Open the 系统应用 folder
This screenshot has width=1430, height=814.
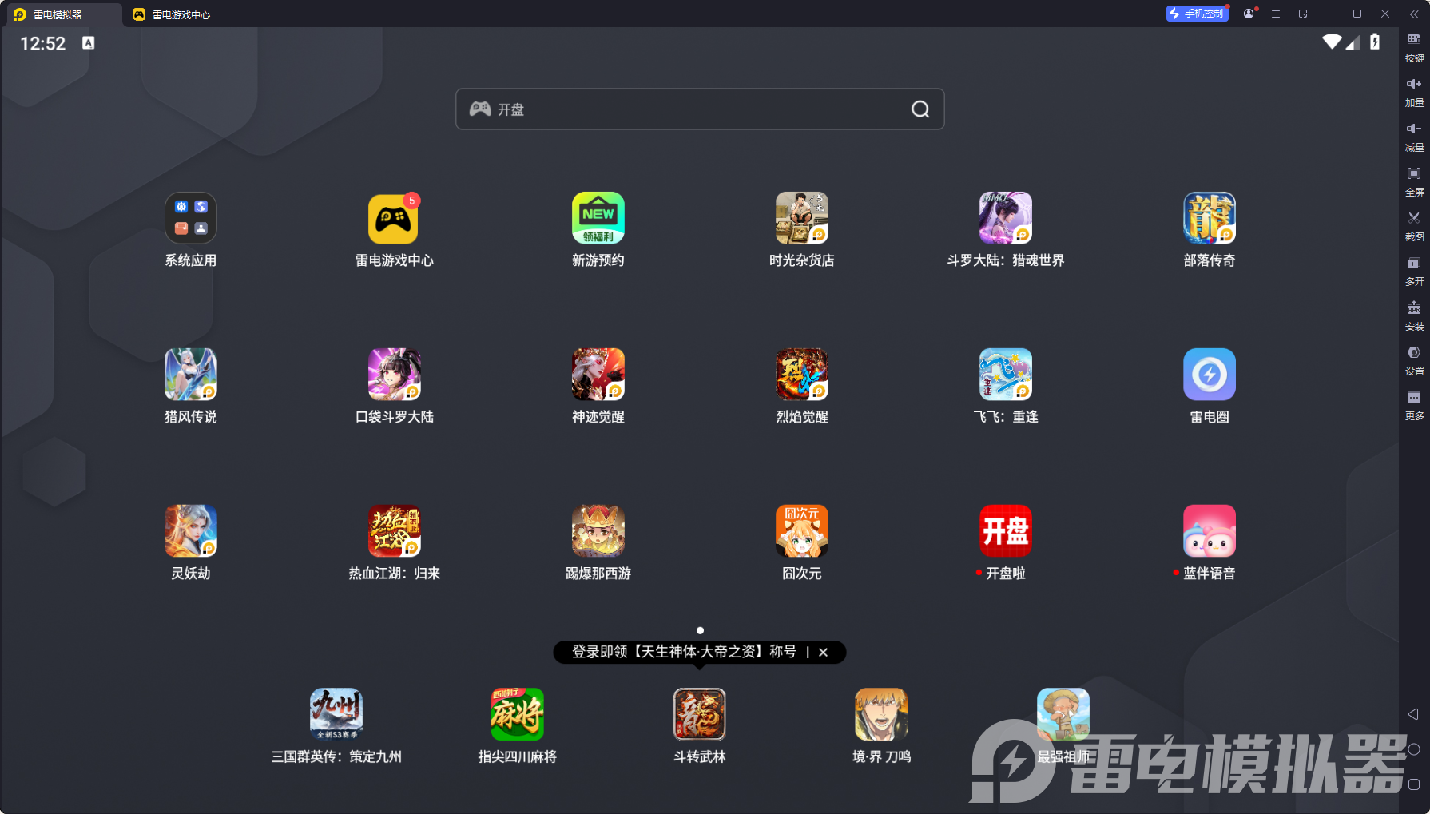pyautogui.click(x=190, y=218)
